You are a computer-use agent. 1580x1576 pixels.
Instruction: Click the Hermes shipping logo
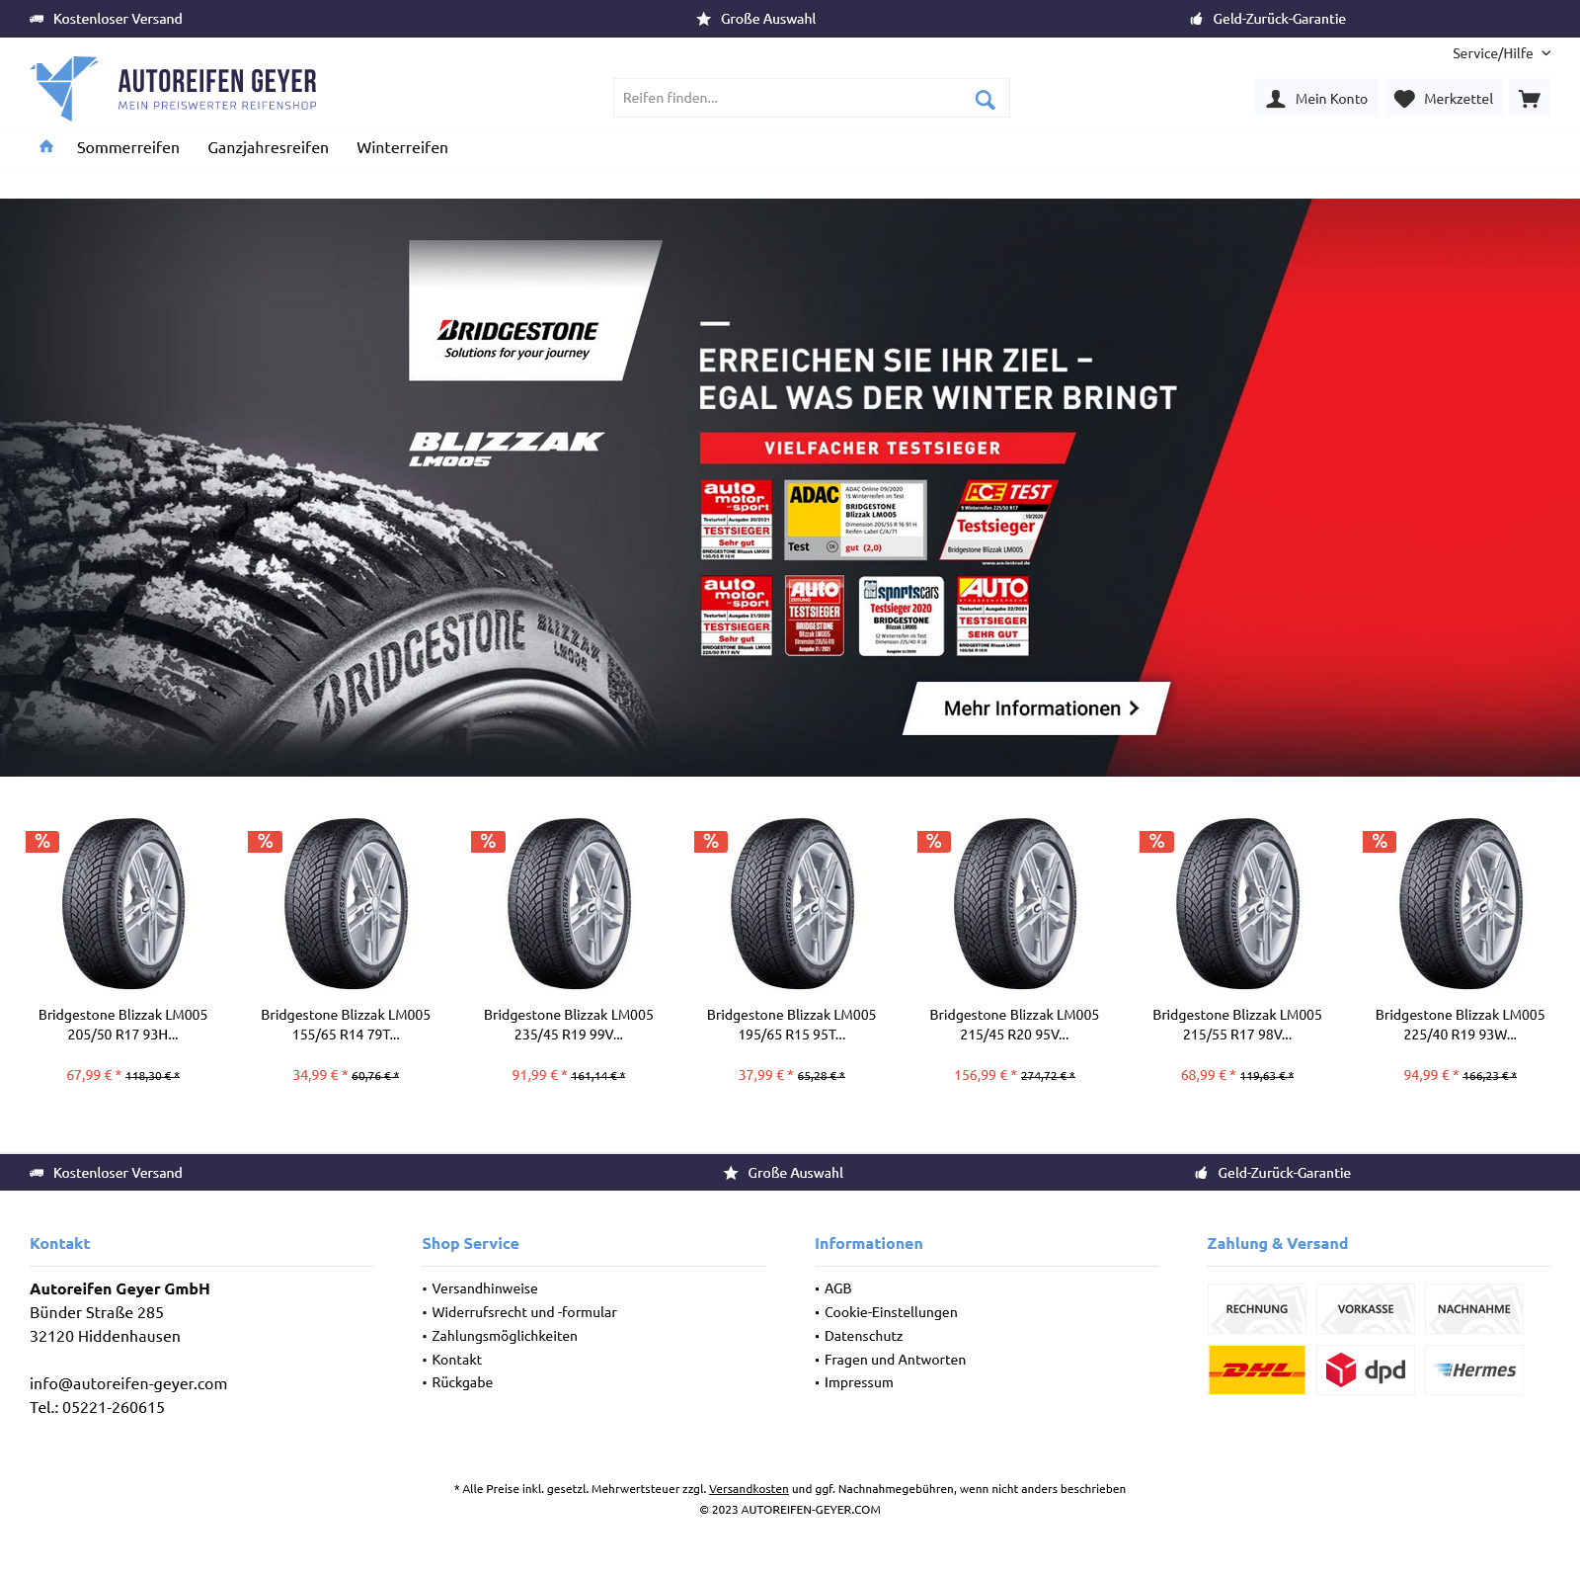[1473, 1369]
